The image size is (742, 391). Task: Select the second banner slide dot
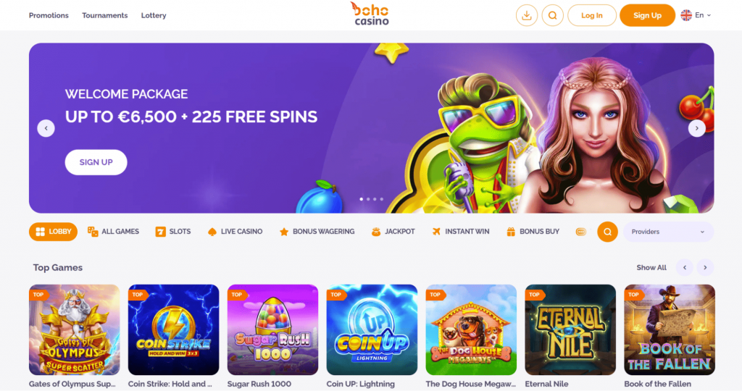point(368,199)
